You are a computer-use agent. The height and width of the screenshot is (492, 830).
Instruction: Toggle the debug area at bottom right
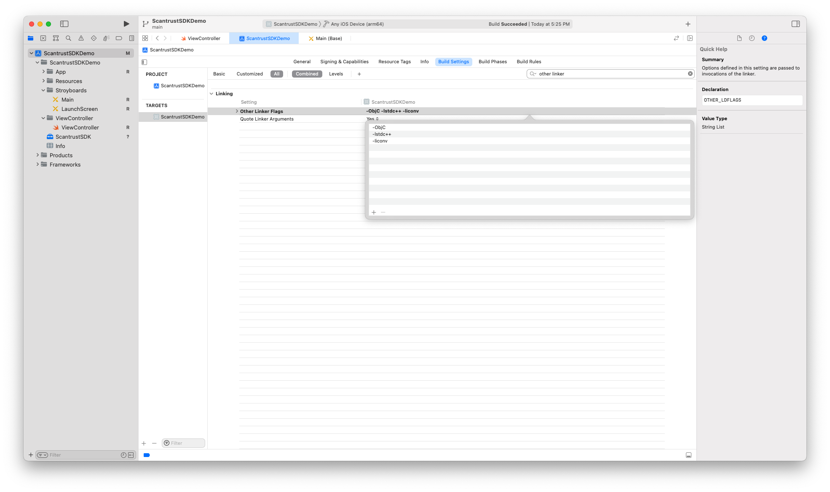click(688, 455)
